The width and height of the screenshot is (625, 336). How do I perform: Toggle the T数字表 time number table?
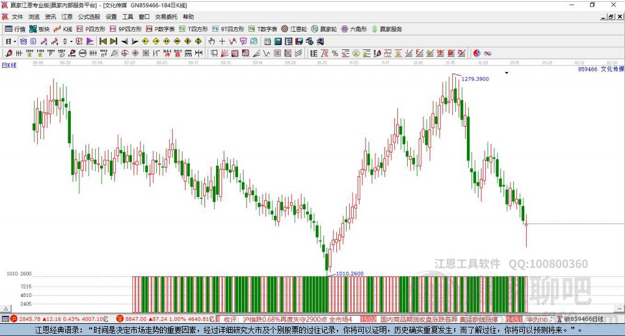click(x=262, y=29)
